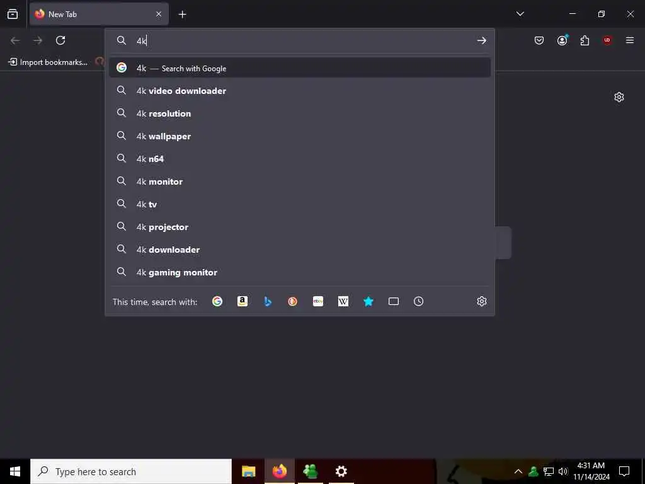Reload the current page
This screenshot has width=645, height=484.
click(60, 40)
